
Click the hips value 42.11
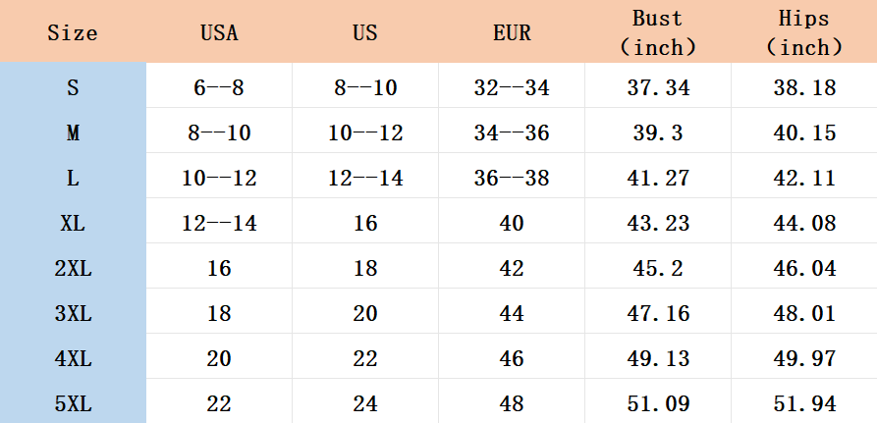tap(804, 178)
